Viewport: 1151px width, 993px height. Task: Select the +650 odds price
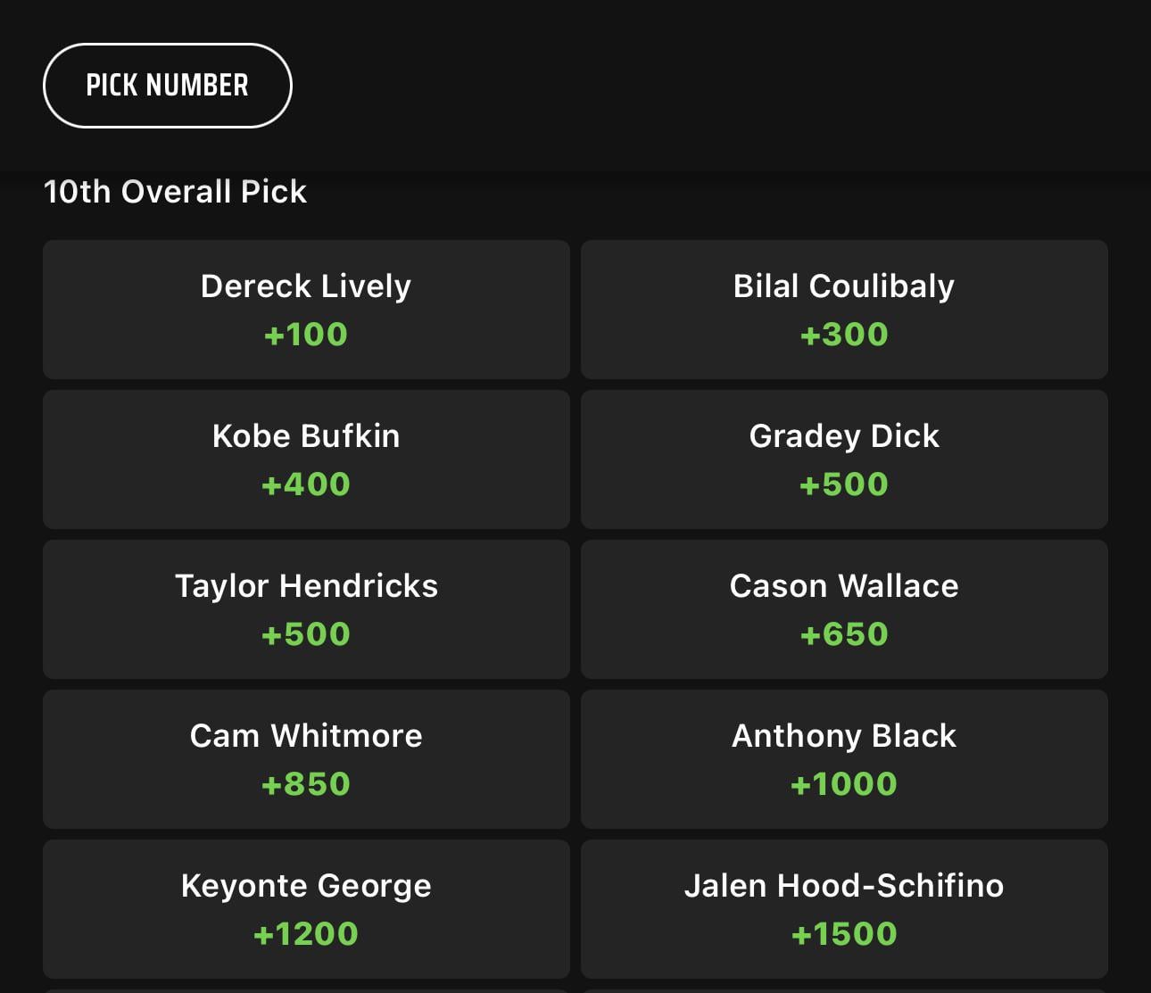(x=844, y=634)
